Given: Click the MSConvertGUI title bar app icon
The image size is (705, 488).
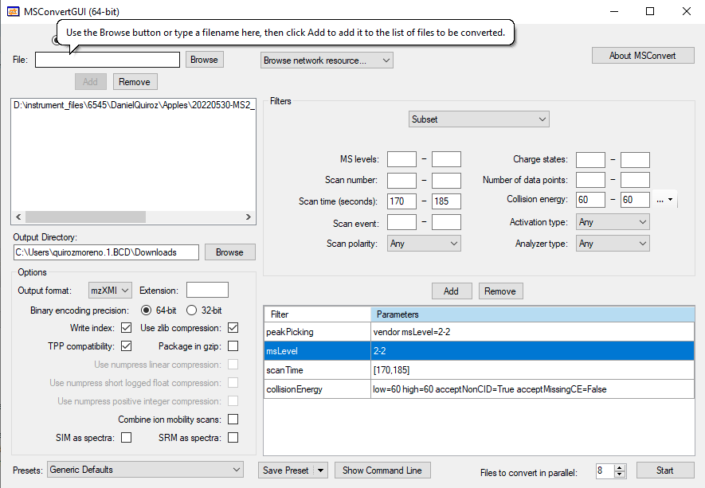Looking at the screenshot, I should point(13,11).
